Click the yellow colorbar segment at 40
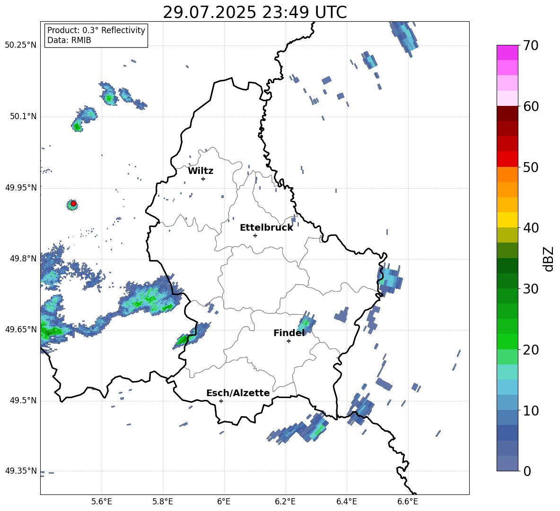 [507, 220]
